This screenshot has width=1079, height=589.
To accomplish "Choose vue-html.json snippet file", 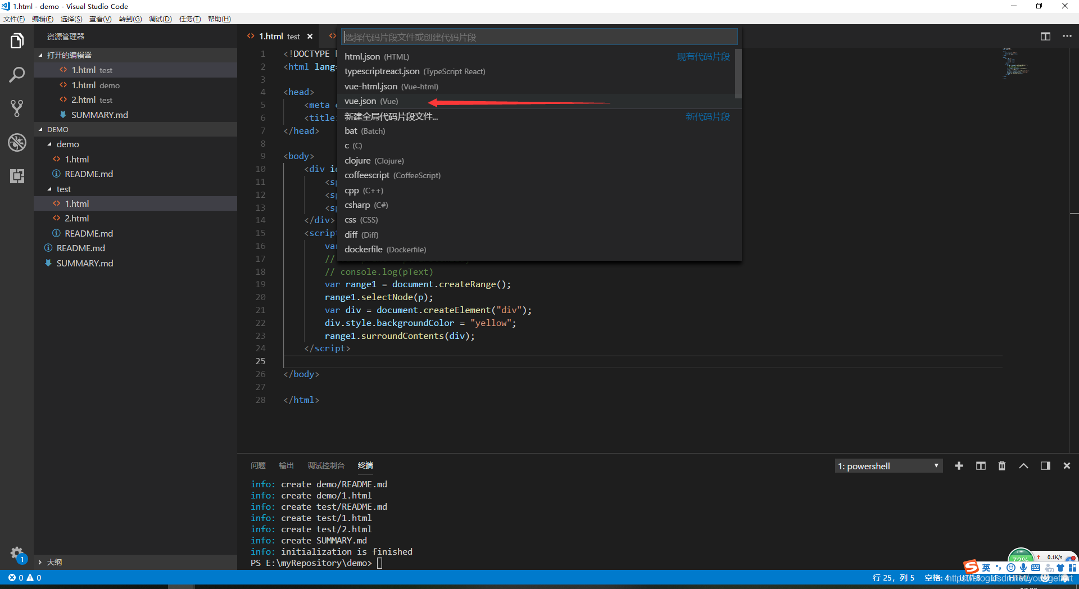I will click(x=537, y=87).
